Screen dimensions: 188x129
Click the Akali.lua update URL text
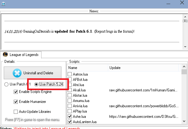tap(143, 90)
